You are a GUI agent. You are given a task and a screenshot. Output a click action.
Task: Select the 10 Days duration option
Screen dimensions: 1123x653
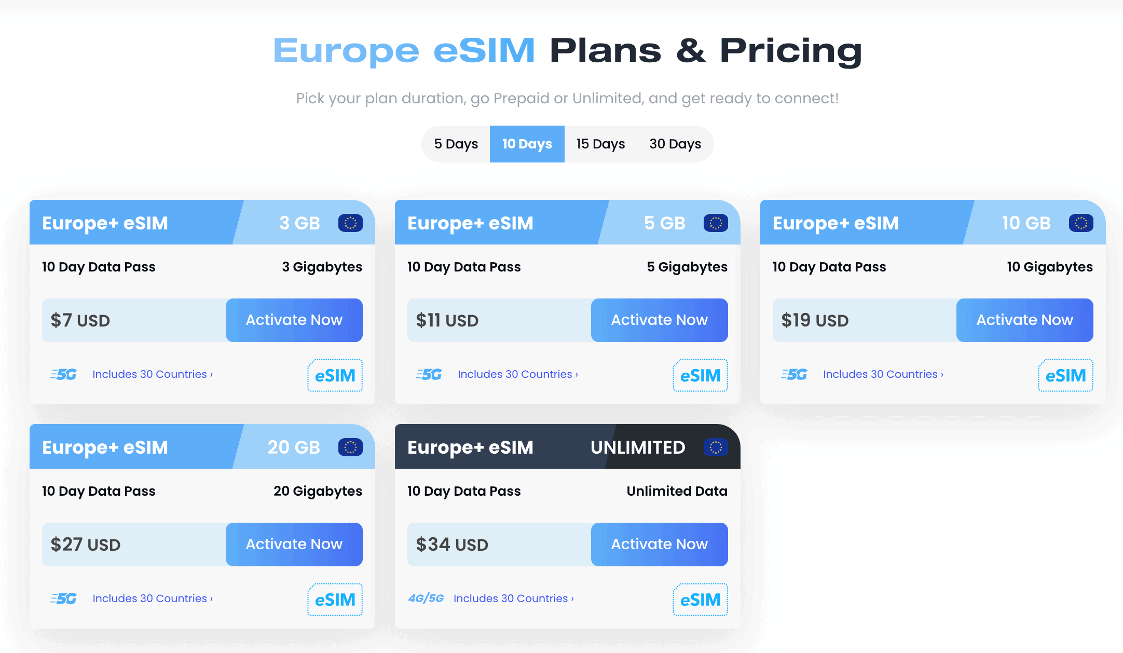click(x=527, y=144)
